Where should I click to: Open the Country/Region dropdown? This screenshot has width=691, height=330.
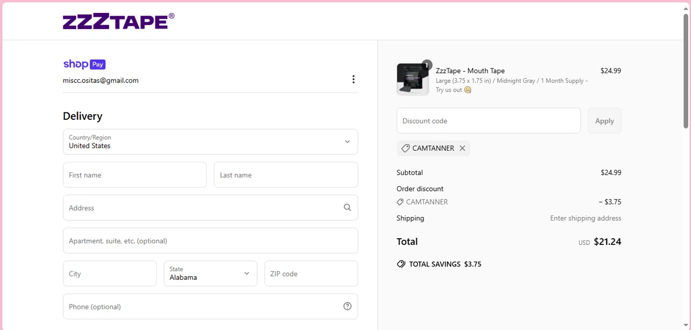tap(211, 142)
